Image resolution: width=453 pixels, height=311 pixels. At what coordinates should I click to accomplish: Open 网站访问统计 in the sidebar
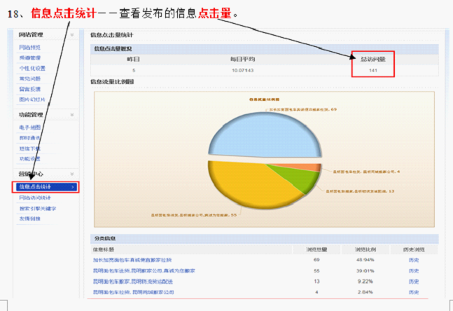coord(35,198)
